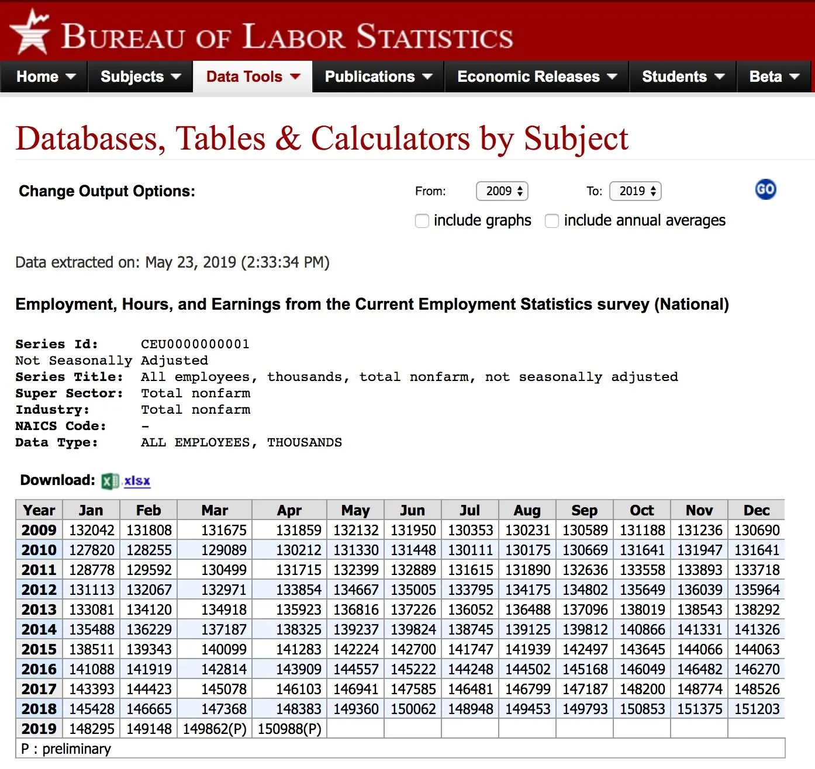The height and width of the screenshot is (769, 815).
Task: Download the data via xlsx link
Action: [137, 481]
